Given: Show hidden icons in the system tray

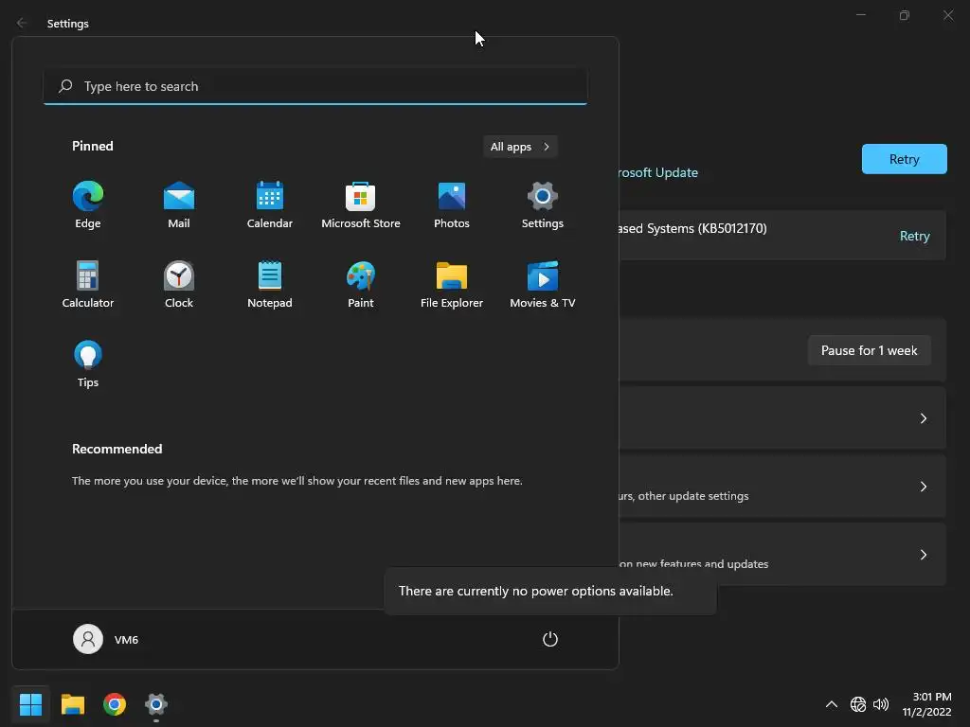Looking at the screenshot, I should (x=832, y=704).
